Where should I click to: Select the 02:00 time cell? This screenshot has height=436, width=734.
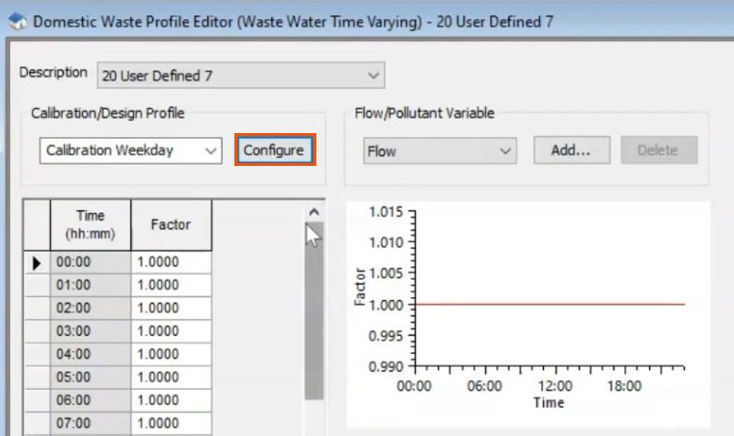pyautogui.click(x=91, y=308)
